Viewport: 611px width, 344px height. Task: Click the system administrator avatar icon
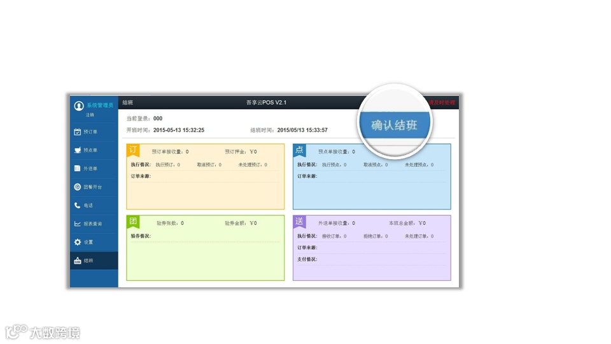coord(79,106)
